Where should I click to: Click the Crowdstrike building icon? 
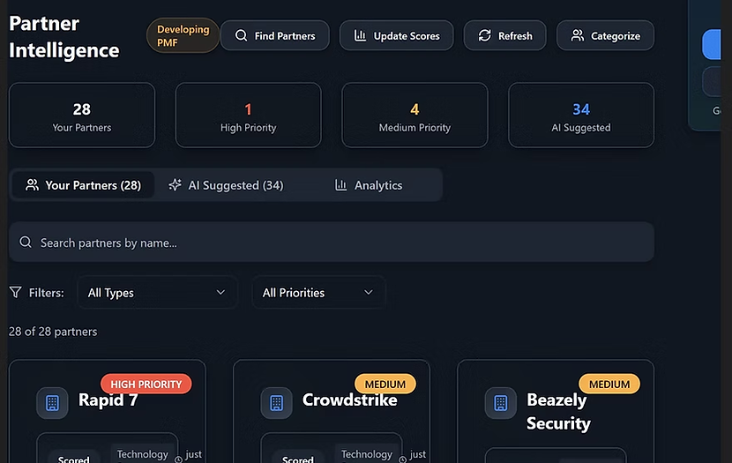(x=276, y=403)
